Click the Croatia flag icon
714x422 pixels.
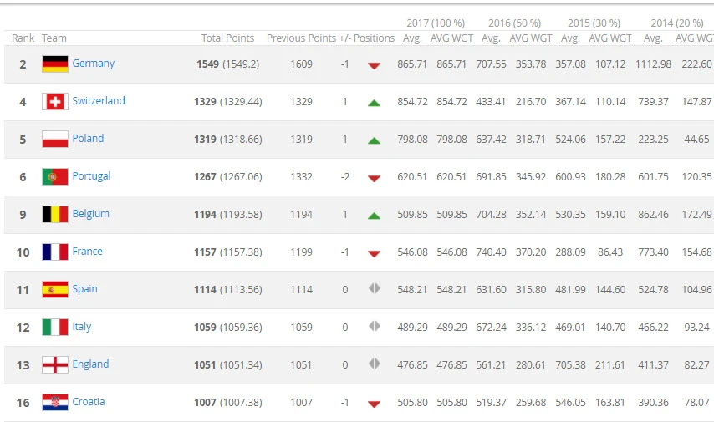click(x=55, y=402)
